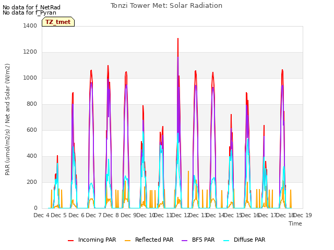Select the red Incoming PAR legend swatch
The height and width of the screenshot is (250, 334).
point(71,241)
